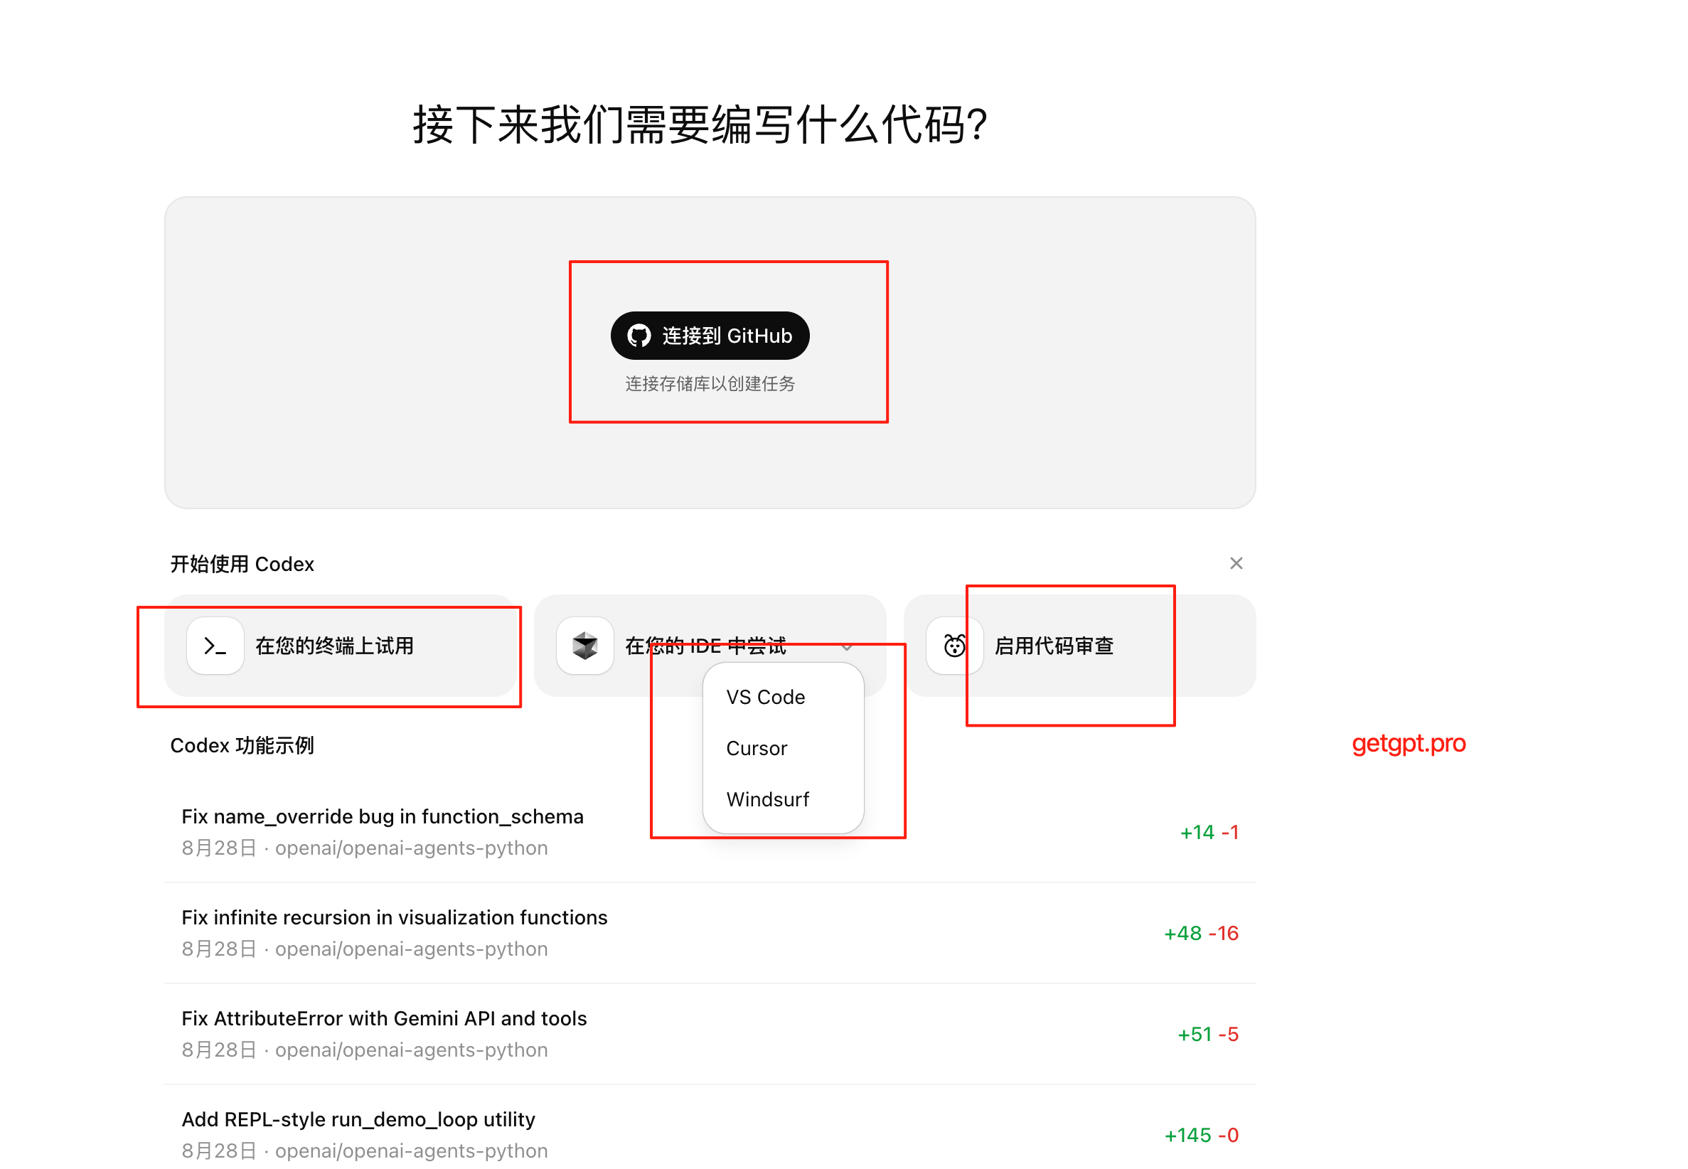Click the IDE cube icon
Viewport: 1688px width, 1169px height.
584,645
